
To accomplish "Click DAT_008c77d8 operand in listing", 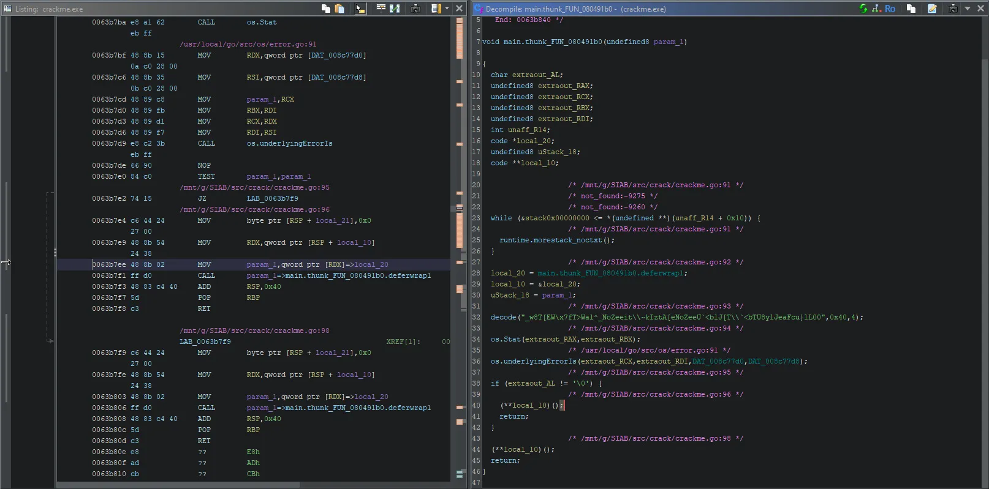I will tap(337, 77).
